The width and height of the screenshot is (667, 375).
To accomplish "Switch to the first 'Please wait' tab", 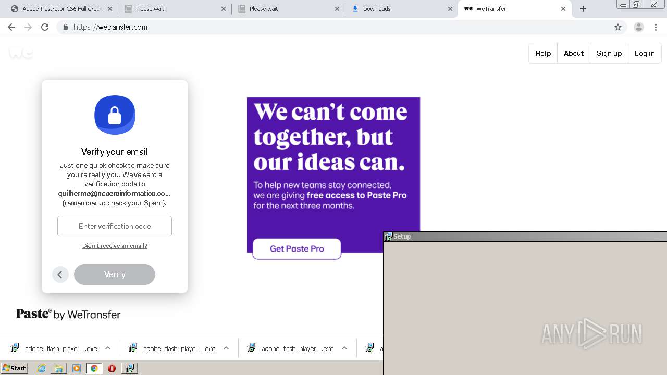I will (174, 9).
